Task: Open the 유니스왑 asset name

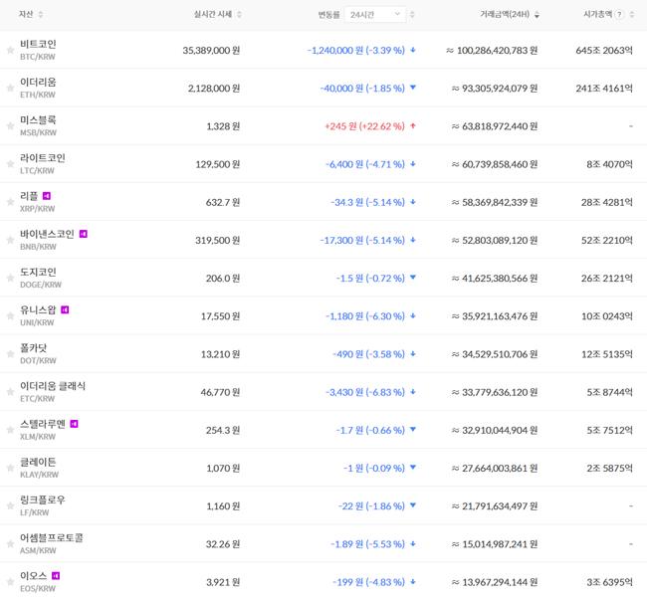Action: [x=38, y=309]
